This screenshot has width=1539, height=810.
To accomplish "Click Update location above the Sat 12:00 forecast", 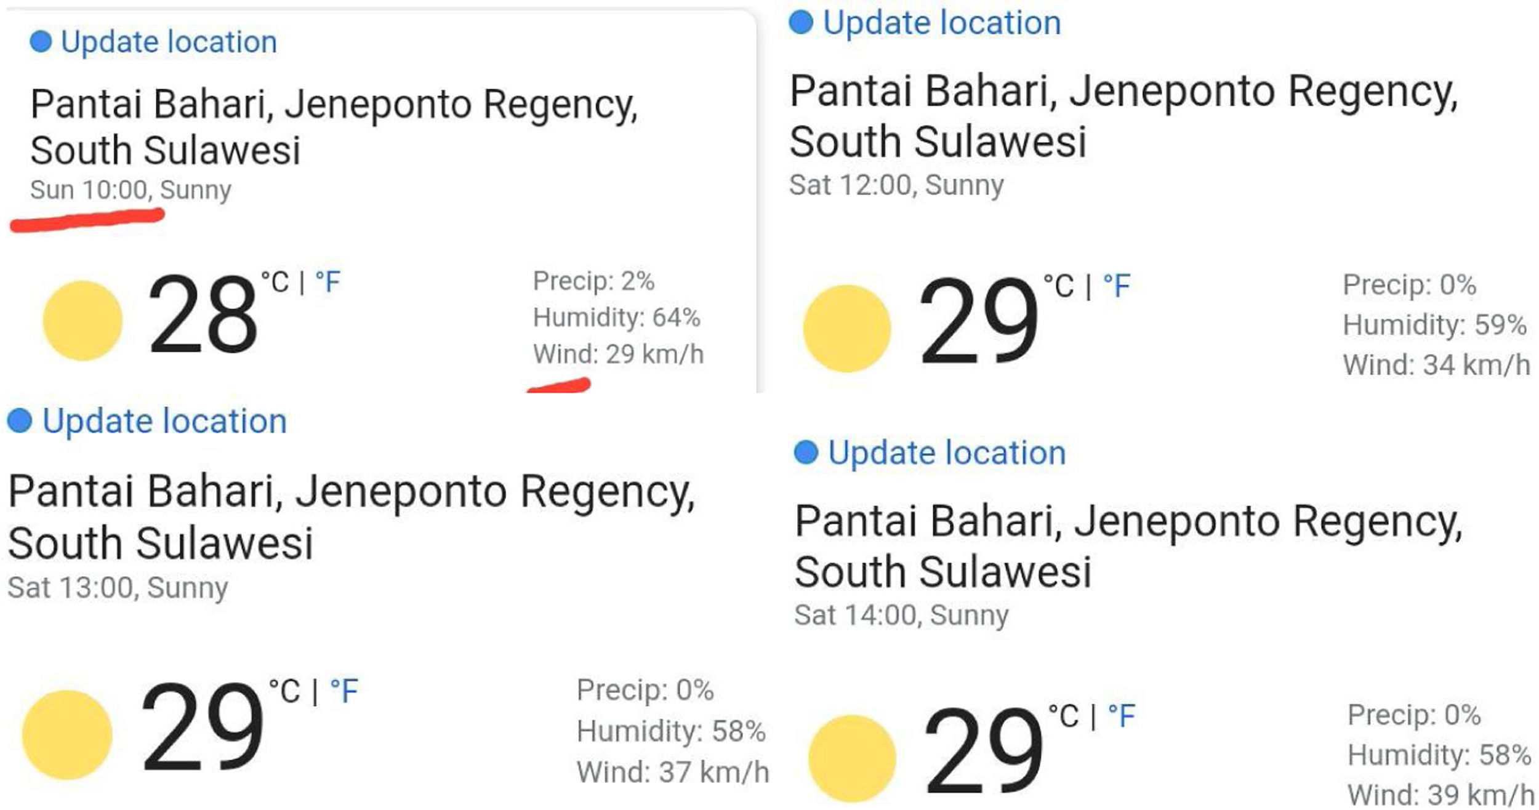I will (x=942, y=23).
